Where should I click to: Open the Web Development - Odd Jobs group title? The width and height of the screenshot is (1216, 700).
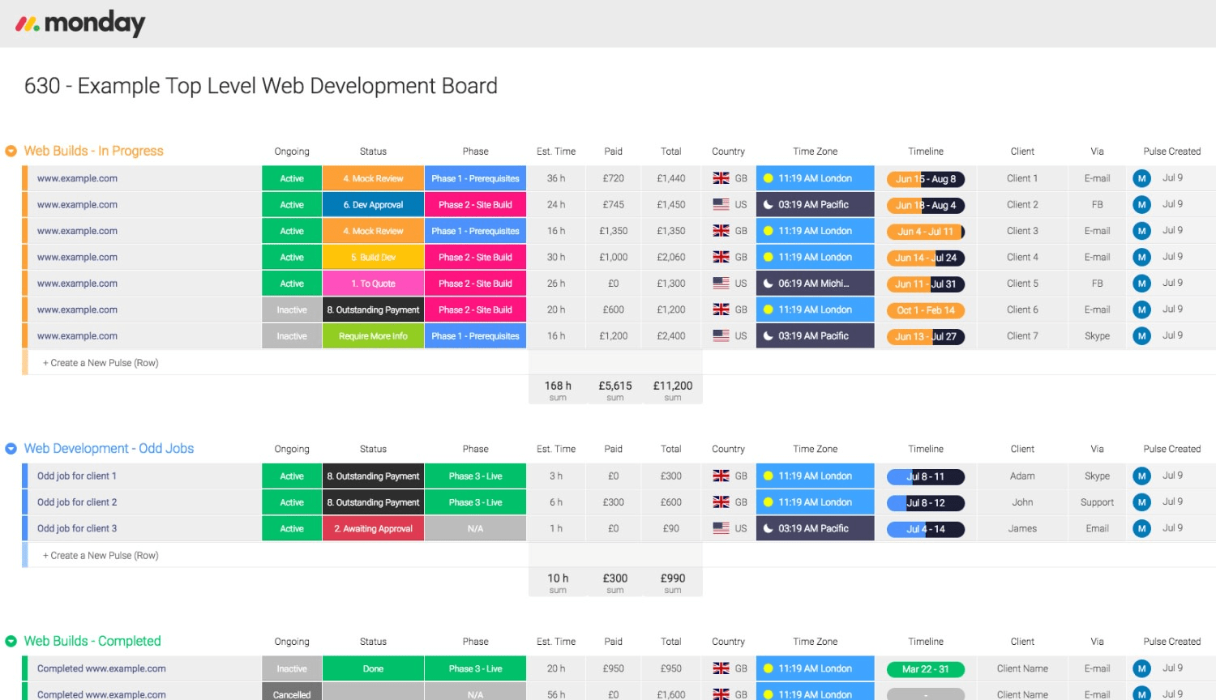click(109, 448)
